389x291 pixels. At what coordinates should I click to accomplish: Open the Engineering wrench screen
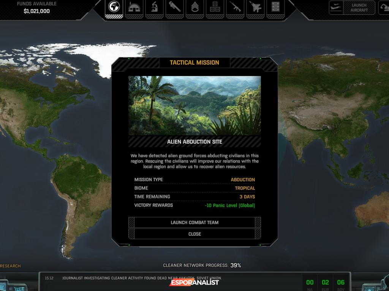pyautogui.click(x=174, y=8)
